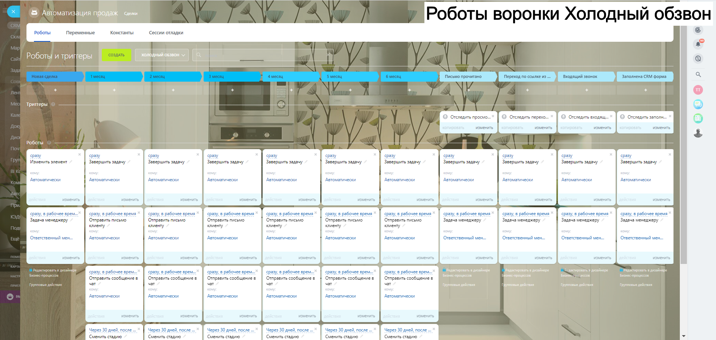Screen dimensions: 716x340
Task: Click изменить on the Отследить просмо... trigger
Action: [x=484, y=128]
